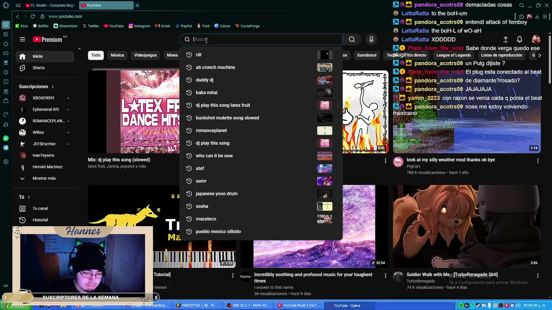The height and width of the screenshot is (310, 552).
Task: Select the Eurodance filter chip
Action: (x=367, y=55)
